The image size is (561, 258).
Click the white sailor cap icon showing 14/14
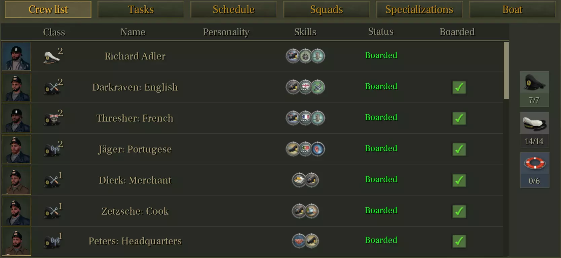pos(534,123)
